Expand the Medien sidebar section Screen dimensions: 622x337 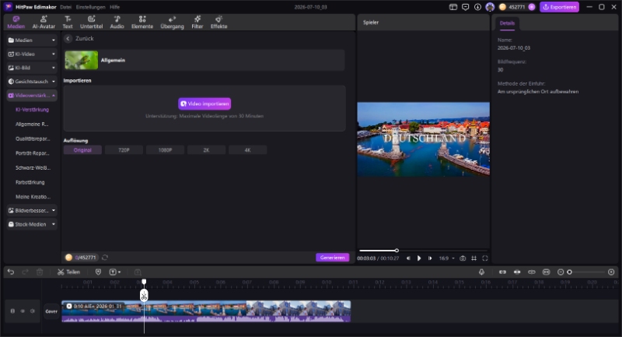click(x=32, y=40)
